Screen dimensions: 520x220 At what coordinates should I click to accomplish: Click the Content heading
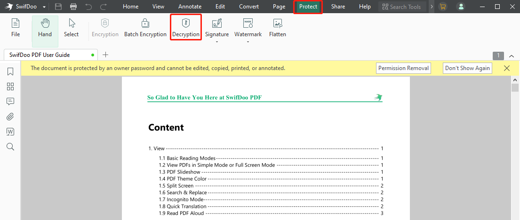click(166, 127)
